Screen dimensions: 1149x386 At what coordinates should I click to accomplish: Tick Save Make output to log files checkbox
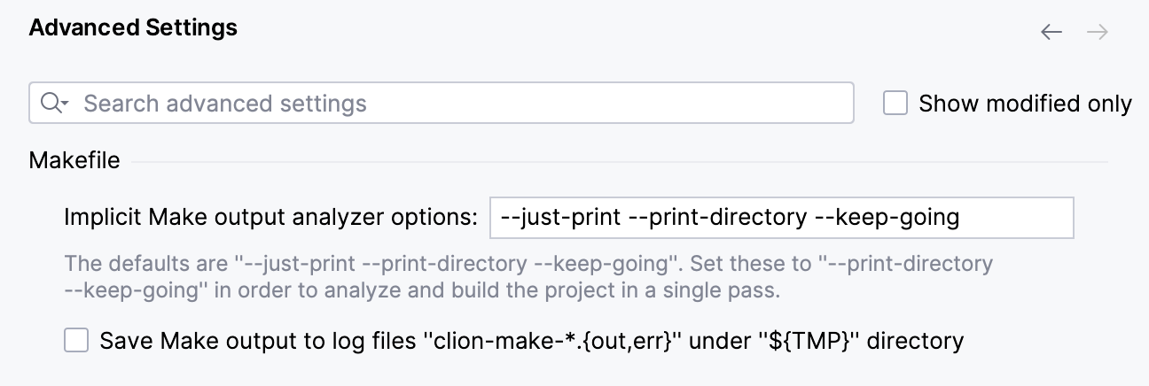77,340
